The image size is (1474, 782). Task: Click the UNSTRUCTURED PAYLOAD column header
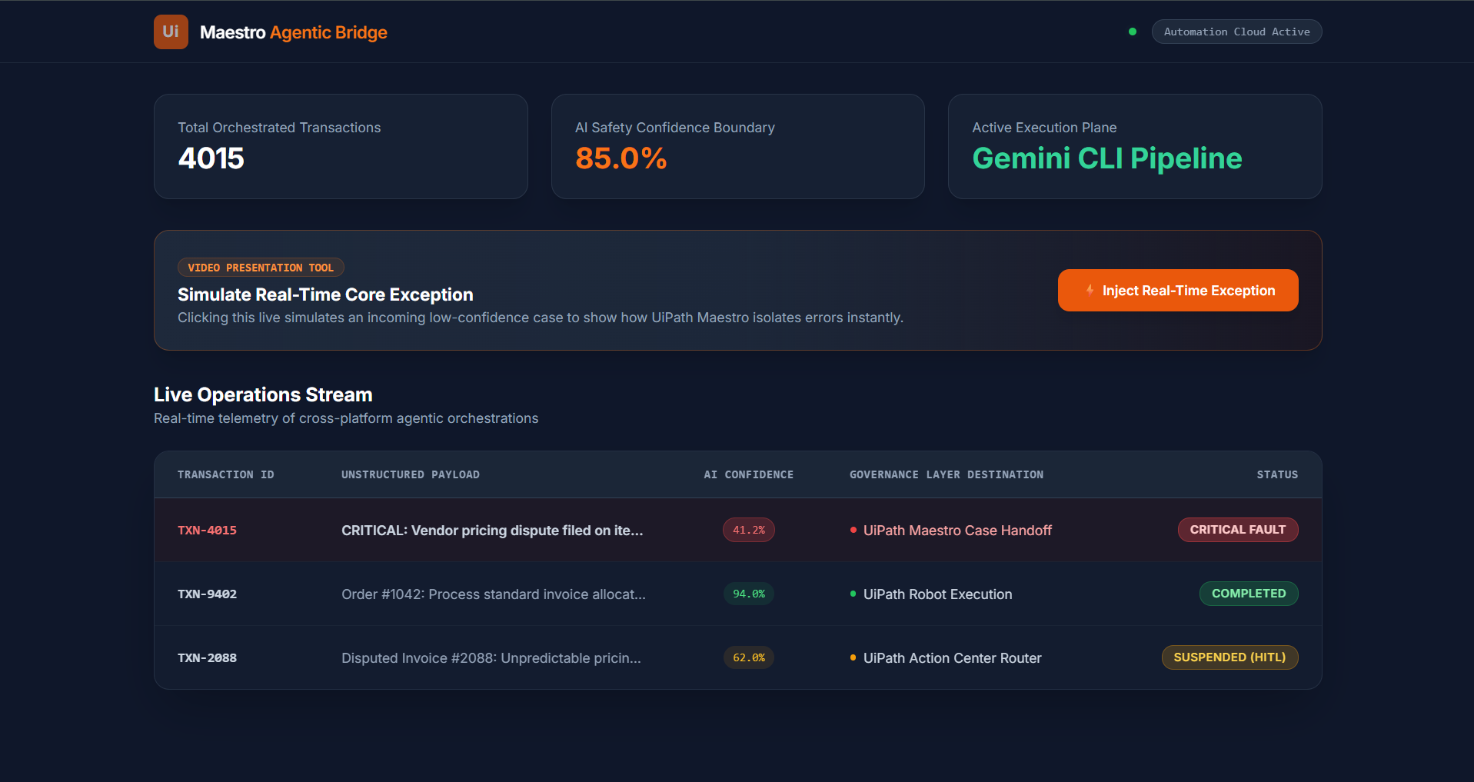point(411,474)
